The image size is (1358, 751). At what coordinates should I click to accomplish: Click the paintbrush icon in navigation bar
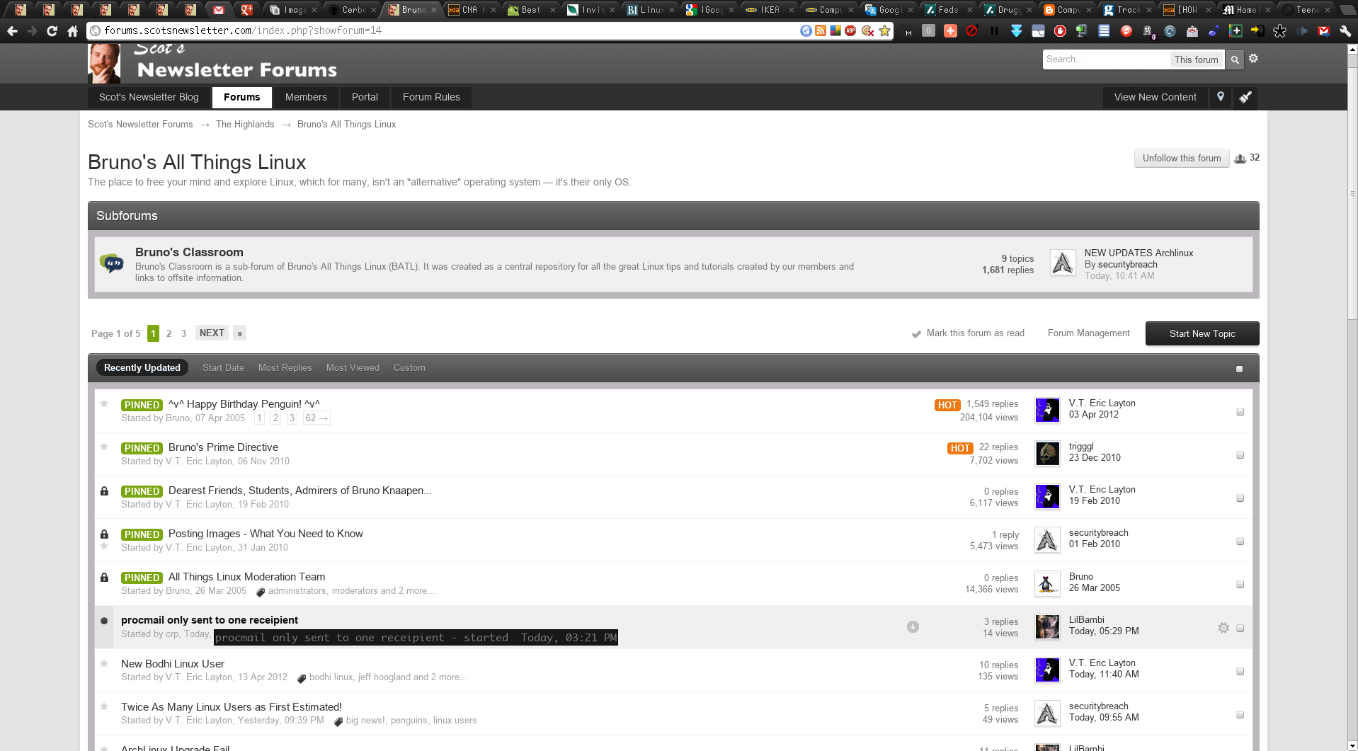coord(1245,97)
